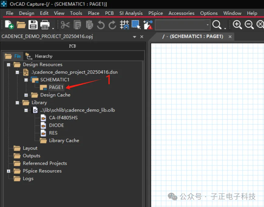The image size is (264, 207).
Task: Open the SI Analysis menu
Action: pyautogui.click(x=131, y=13)
